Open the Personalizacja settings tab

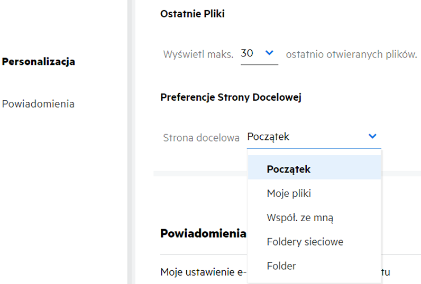click(39, 61)
